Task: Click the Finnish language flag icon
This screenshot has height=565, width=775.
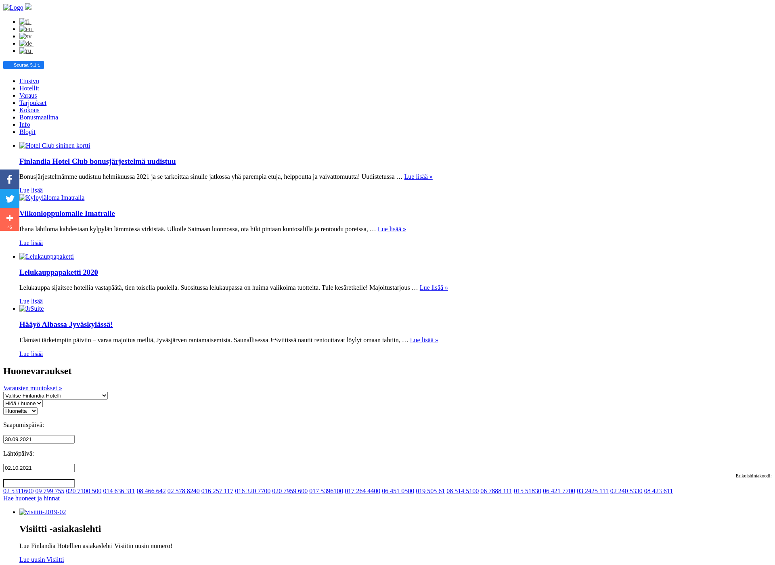Action: coord(24,21)
